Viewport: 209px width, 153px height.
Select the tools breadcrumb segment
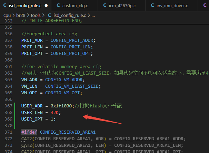(x=36, y=16)
